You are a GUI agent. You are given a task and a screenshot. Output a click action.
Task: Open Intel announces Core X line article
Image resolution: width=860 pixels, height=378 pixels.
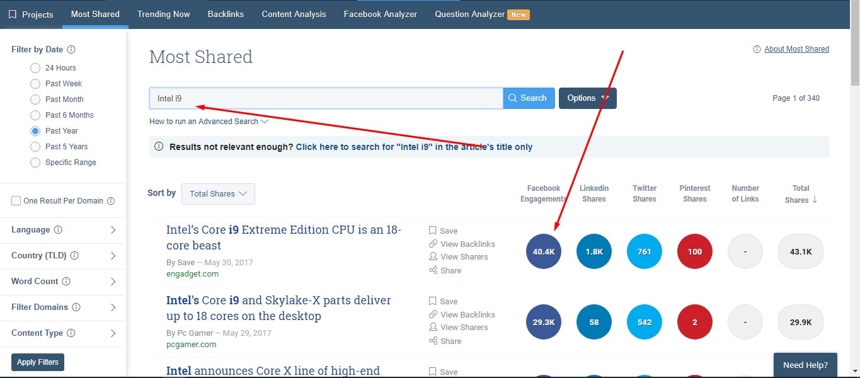(273, 371)
